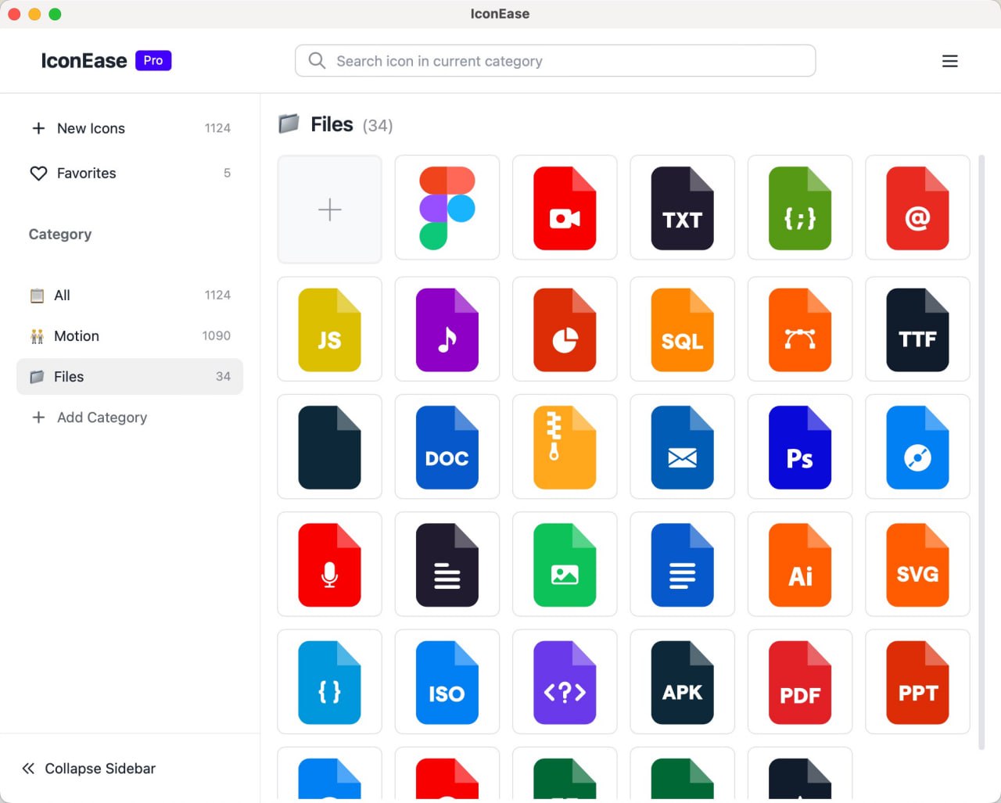This screenshot has width=1001, height=803.
Task: Open the TXT file icon
Action: coord(682,208)
